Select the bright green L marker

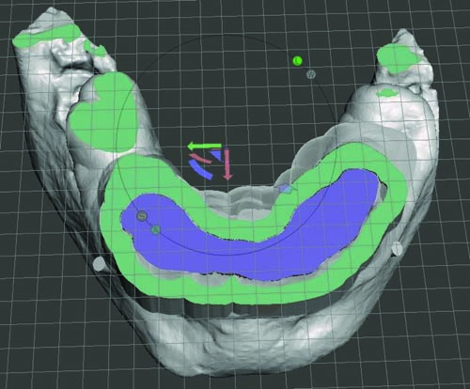297,60
